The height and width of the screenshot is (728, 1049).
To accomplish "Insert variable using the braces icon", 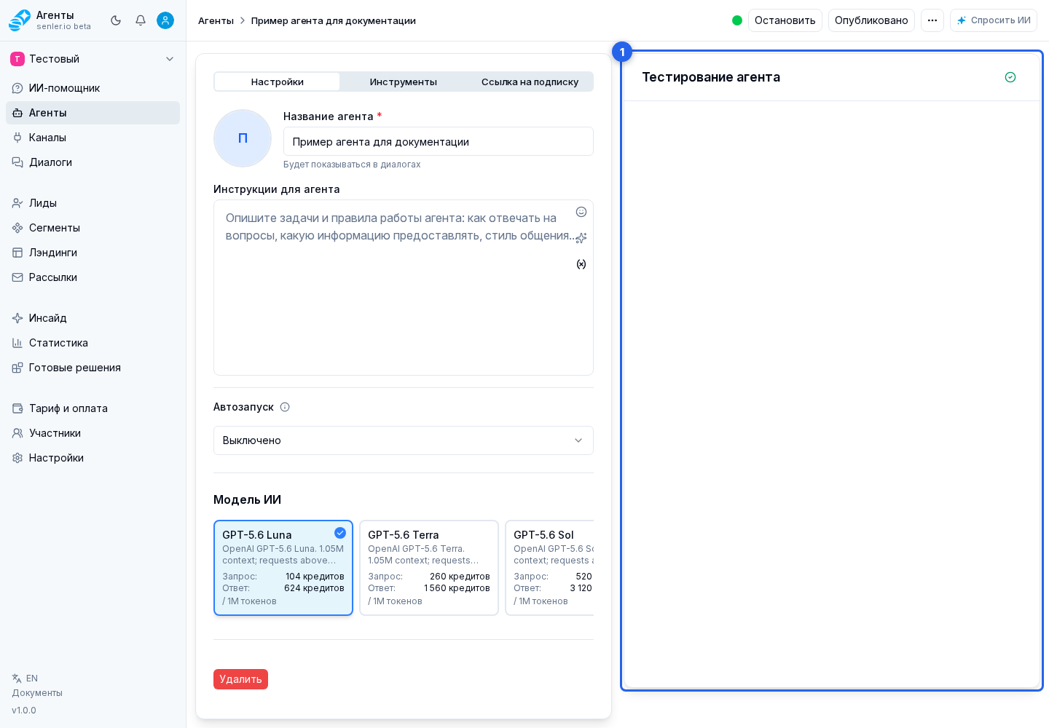I will tap(581, 264).
